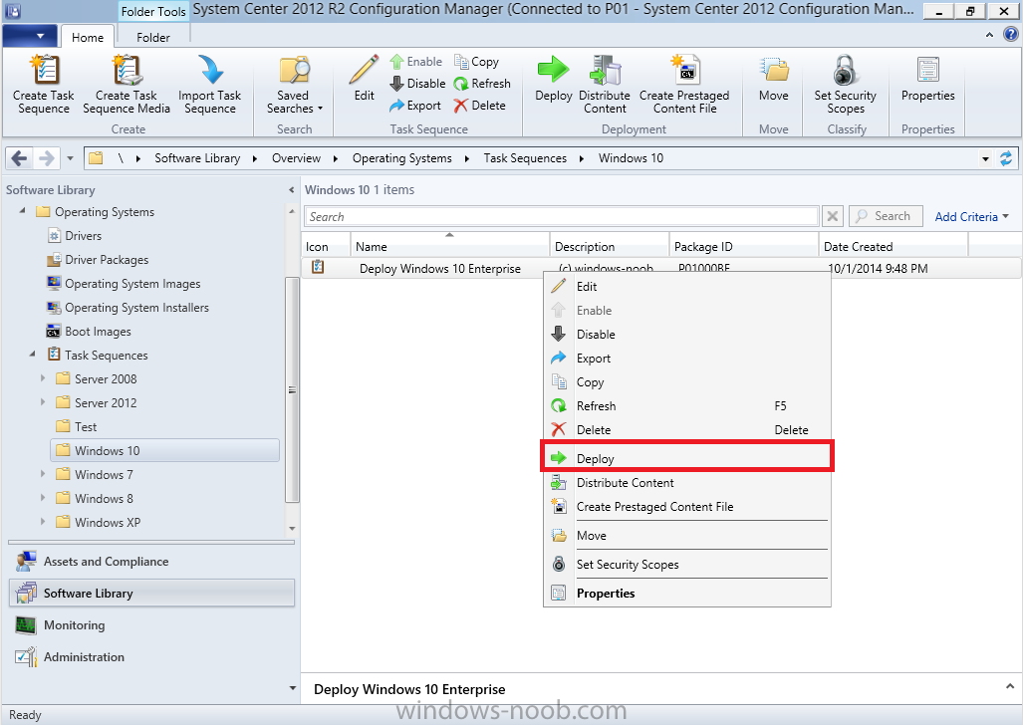
Task: Click the Edit pencil in ribbon
Action: [364, 71]
